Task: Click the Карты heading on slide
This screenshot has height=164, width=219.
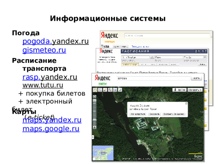Action: pos(24,112)
